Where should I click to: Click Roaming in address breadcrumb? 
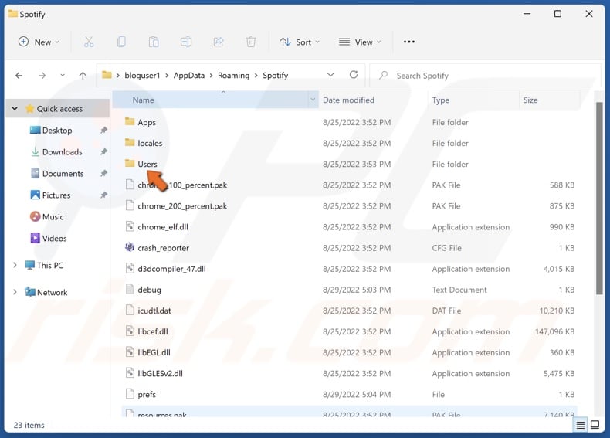point(233,75)
